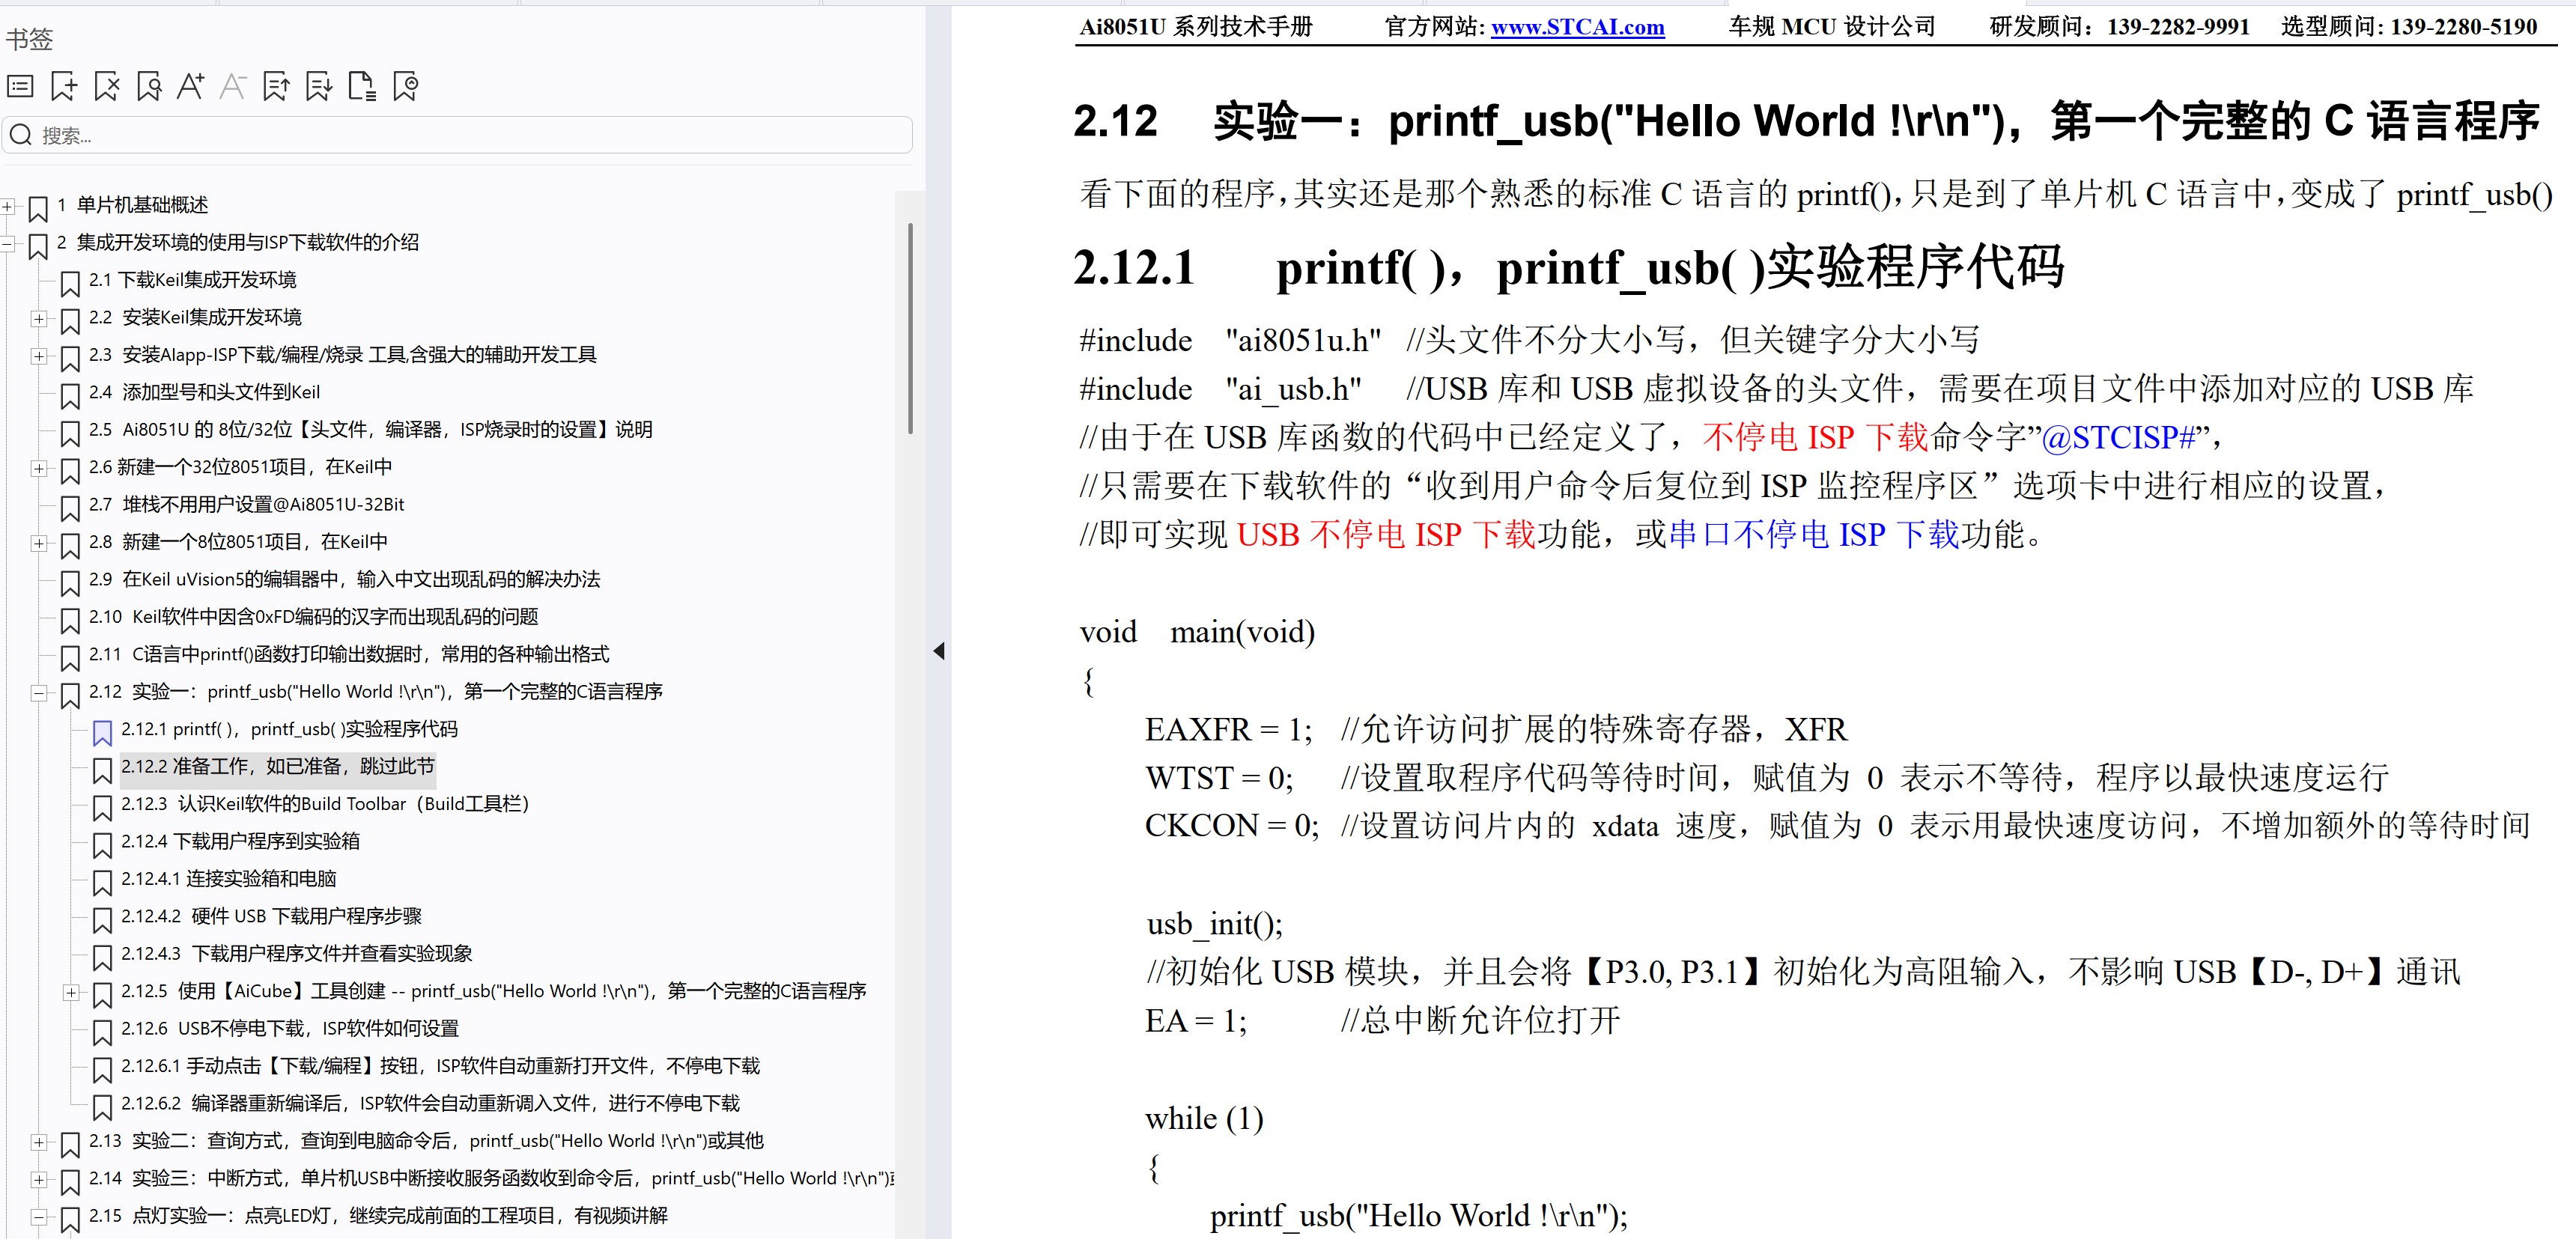Click the usb_init(); code line
2576x1239 pixels.
coord(1214,924)
